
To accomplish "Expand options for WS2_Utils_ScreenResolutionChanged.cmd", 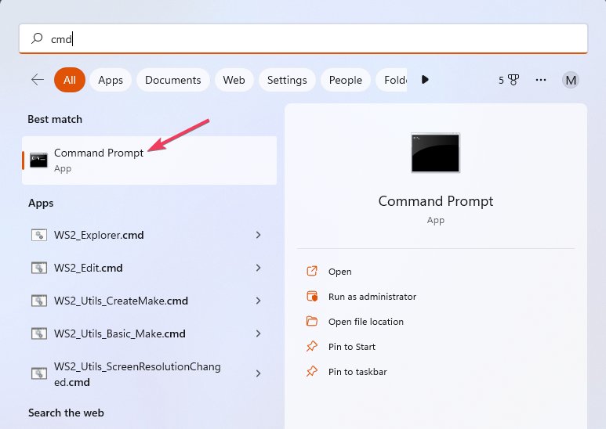I will 258,373.
